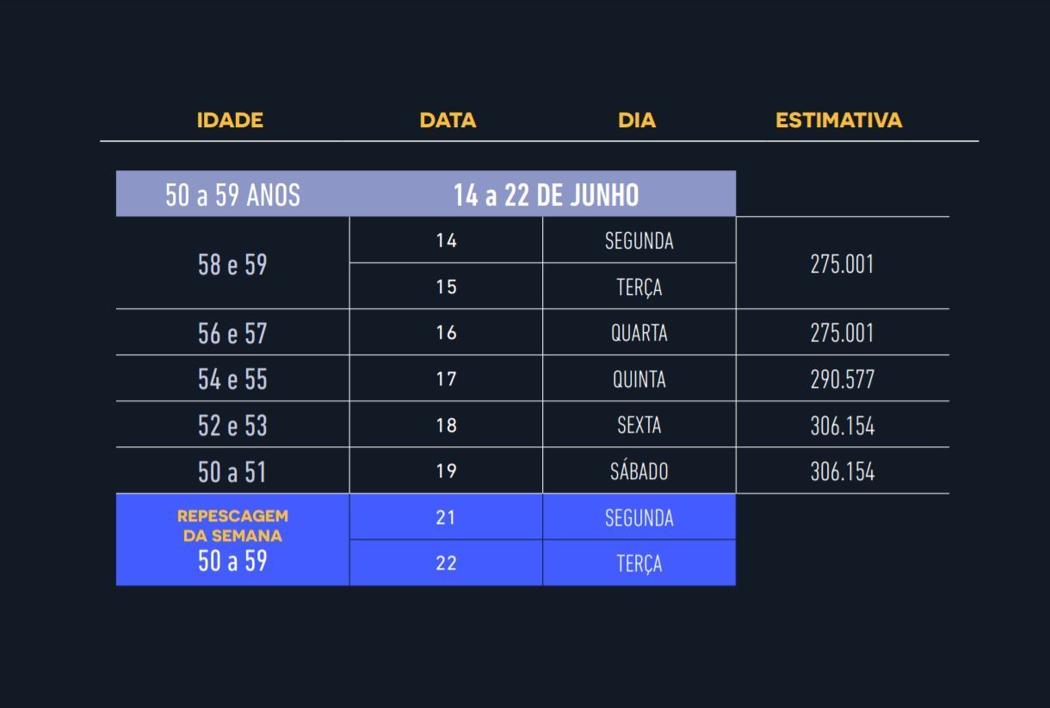Click the QUARTA day cell
1050x708 pixels.
pos(639,333)
